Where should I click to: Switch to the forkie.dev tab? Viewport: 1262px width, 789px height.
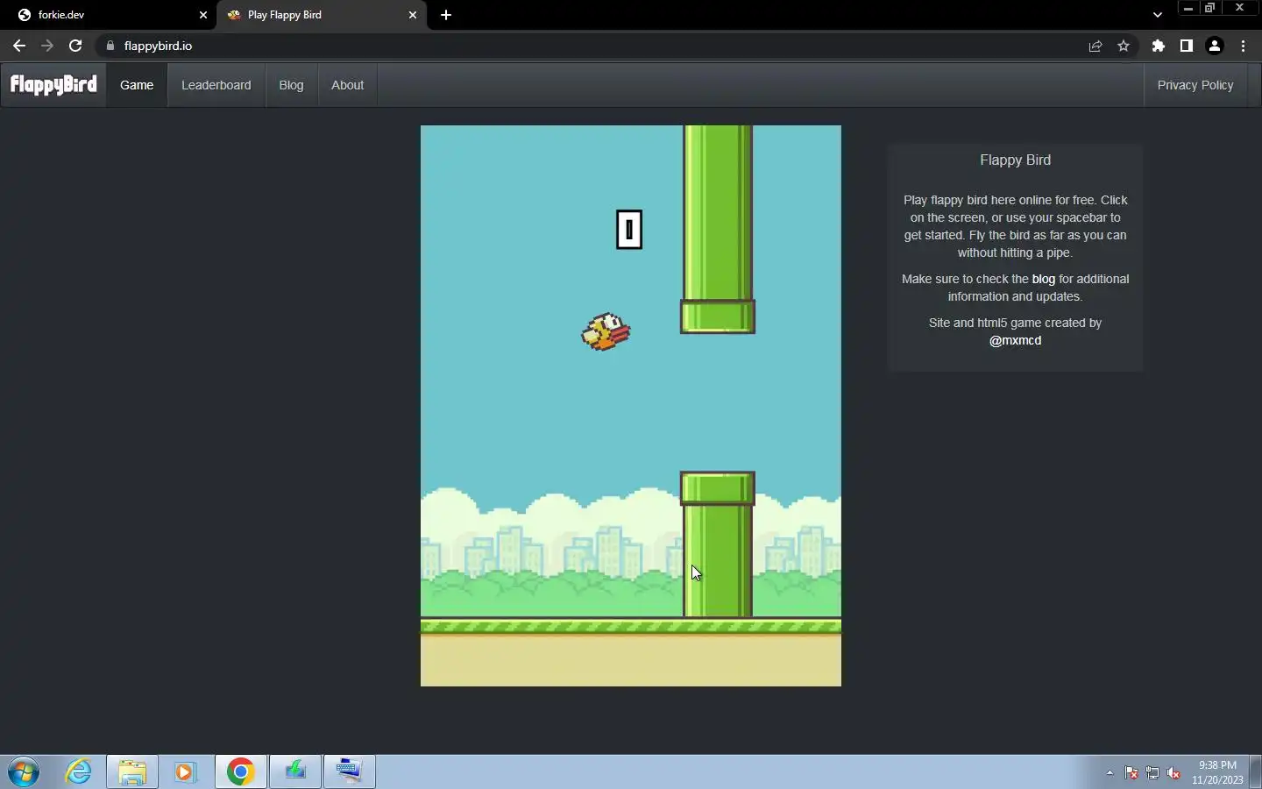pos(109,15)
